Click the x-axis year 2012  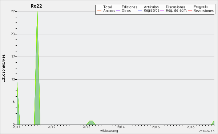(52, 127)
